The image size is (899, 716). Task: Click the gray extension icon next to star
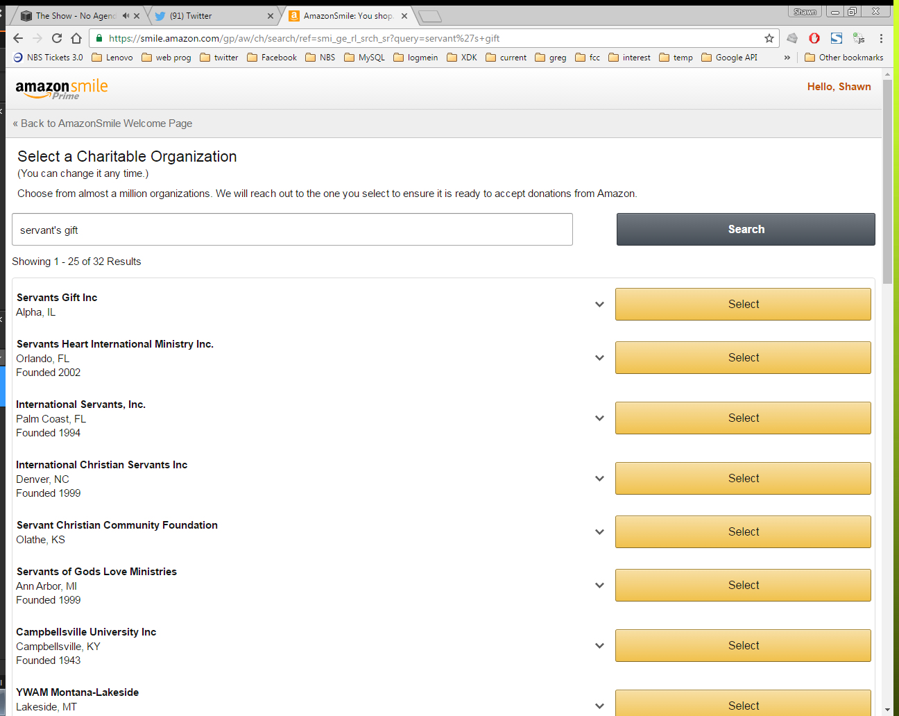(x=792, y=38)
